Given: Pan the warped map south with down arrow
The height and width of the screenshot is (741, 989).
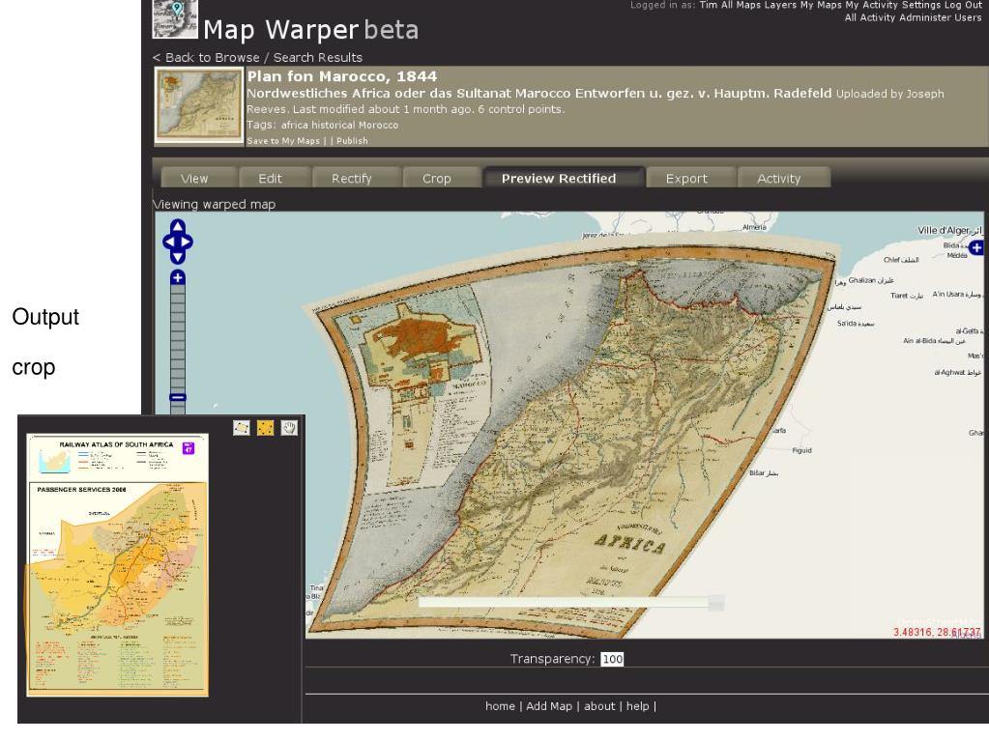Looking at the screenshot, I should coord(178,256).
